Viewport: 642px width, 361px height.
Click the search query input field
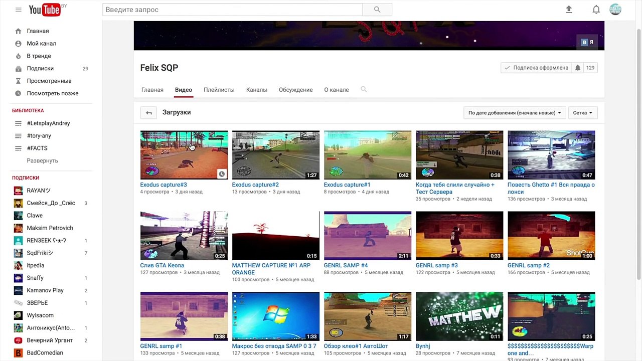(233, 10)
